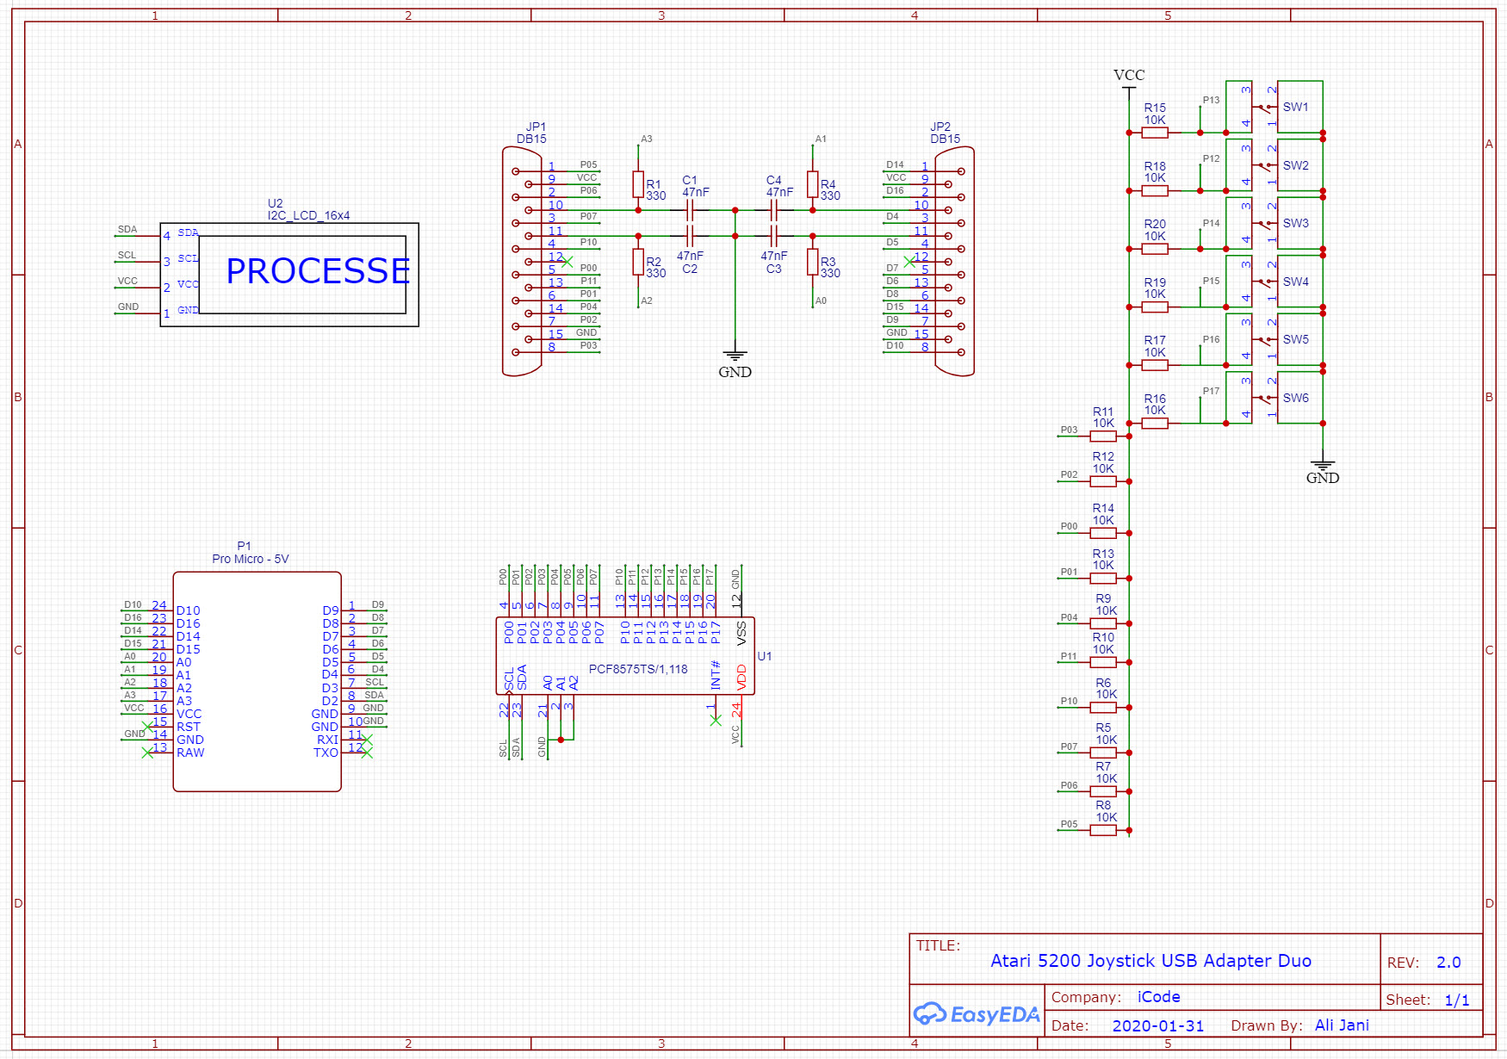
Task: Select the Pro Micro - 5V module P1
Action: pos(257,681)
